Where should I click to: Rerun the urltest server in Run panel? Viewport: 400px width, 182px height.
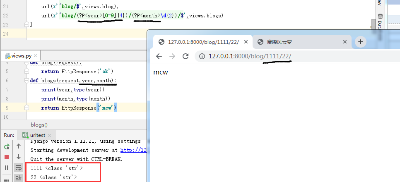tap(7, 146)
